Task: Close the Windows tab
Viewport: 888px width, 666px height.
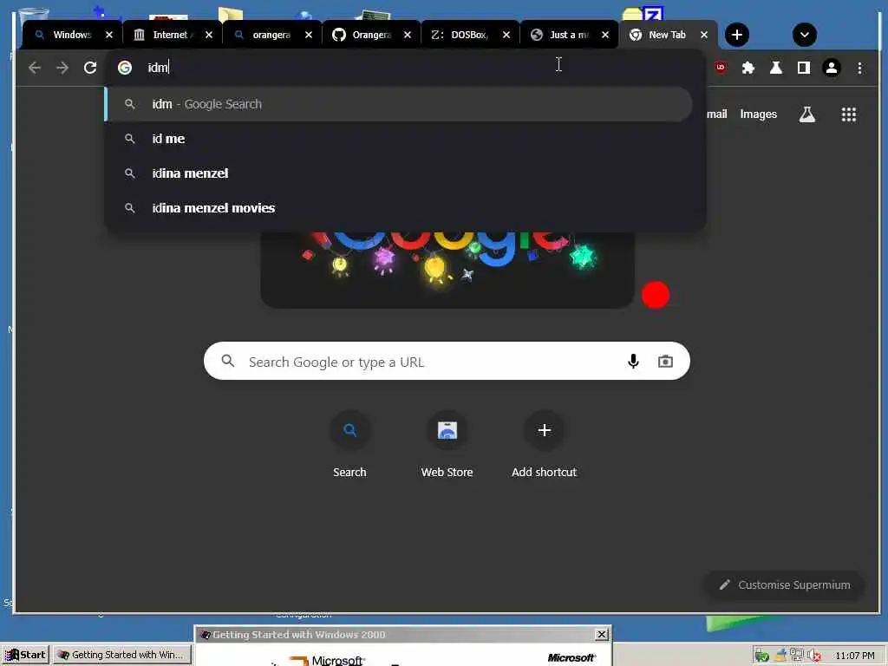Action: click(x=109, y=35)
